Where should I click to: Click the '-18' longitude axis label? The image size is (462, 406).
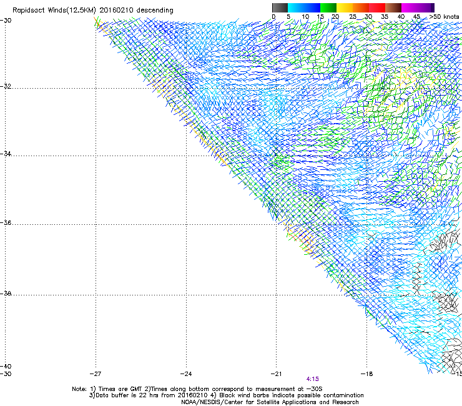367,374
